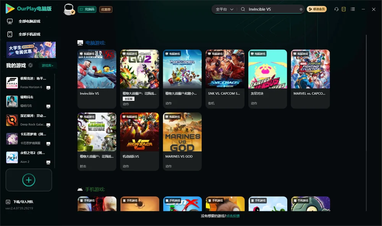
Task: Click the 点击反馈 feedback link
Action: [x=233, y=216]
